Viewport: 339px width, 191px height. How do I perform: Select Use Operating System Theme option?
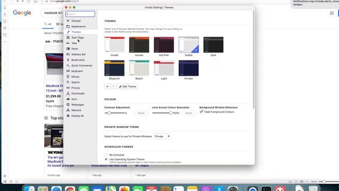(x=106, y=159)
